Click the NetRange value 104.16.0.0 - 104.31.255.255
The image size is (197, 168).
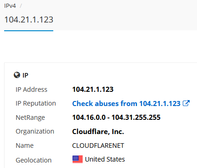[x=116, y=118]
